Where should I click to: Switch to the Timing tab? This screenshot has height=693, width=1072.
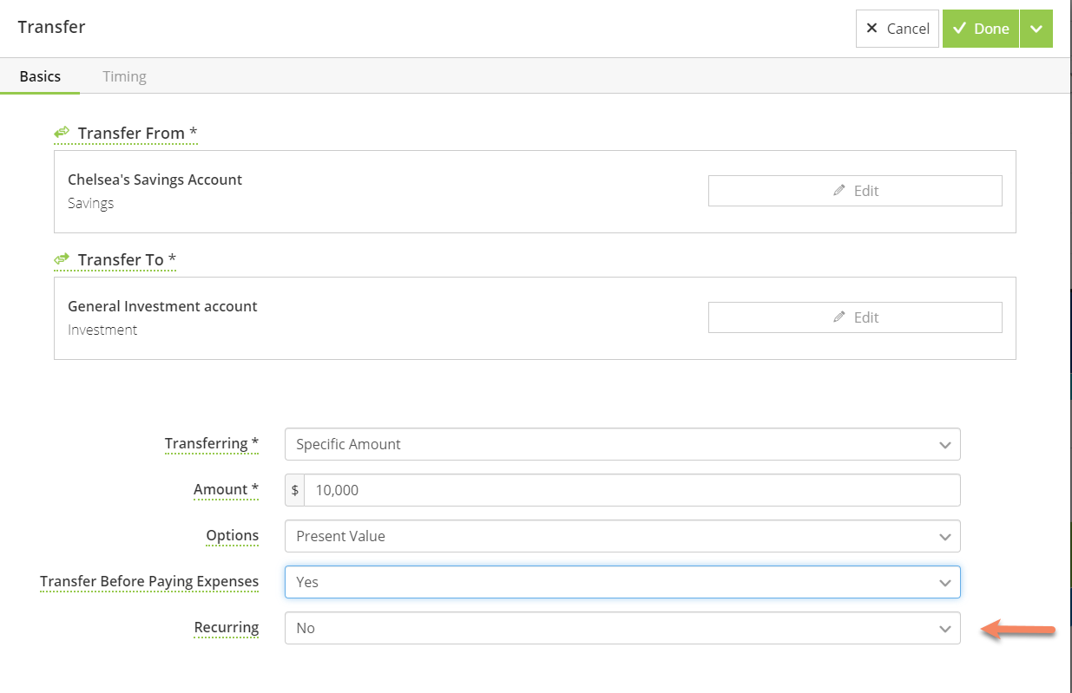[x=124, y=76]
